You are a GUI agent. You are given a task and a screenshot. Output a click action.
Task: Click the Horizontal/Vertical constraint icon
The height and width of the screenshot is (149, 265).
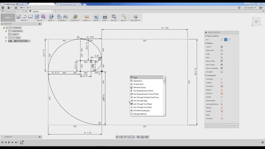point(222,104)
